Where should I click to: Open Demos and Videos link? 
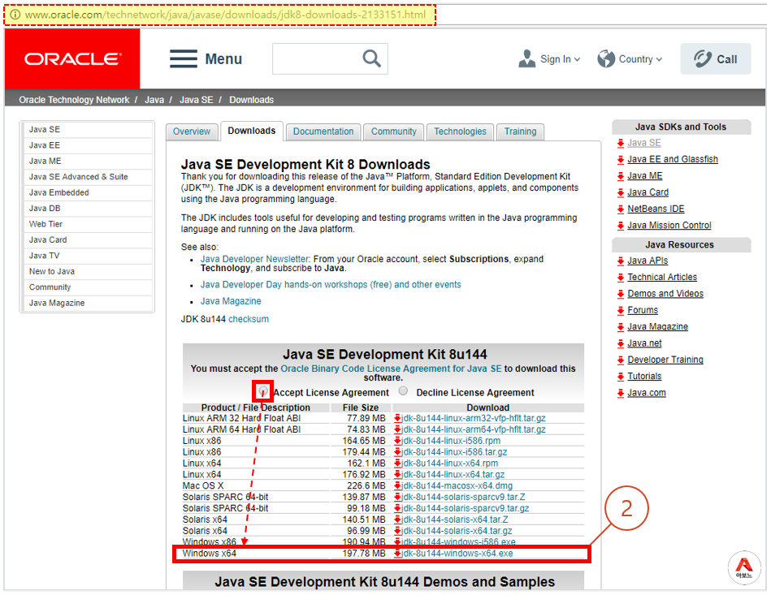pos(665,294)
